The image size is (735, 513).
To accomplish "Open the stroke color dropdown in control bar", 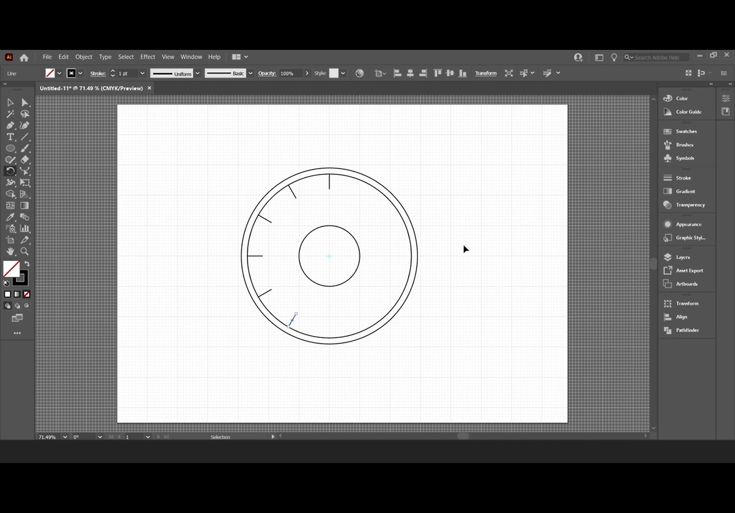I will point(80,73).
